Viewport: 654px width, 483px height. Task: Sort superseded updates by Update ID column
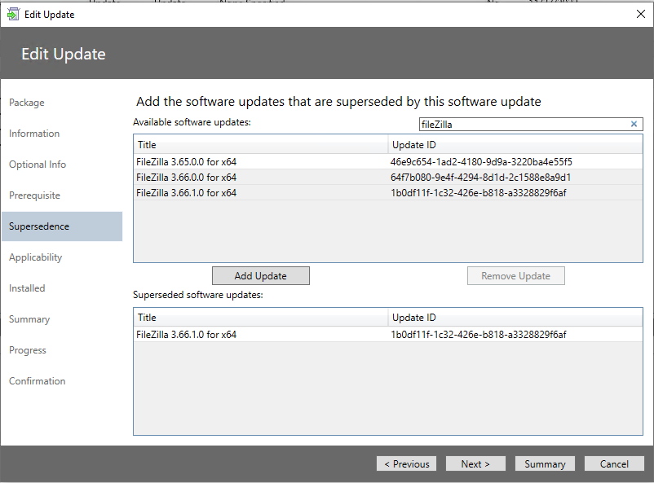click(515, 317)
